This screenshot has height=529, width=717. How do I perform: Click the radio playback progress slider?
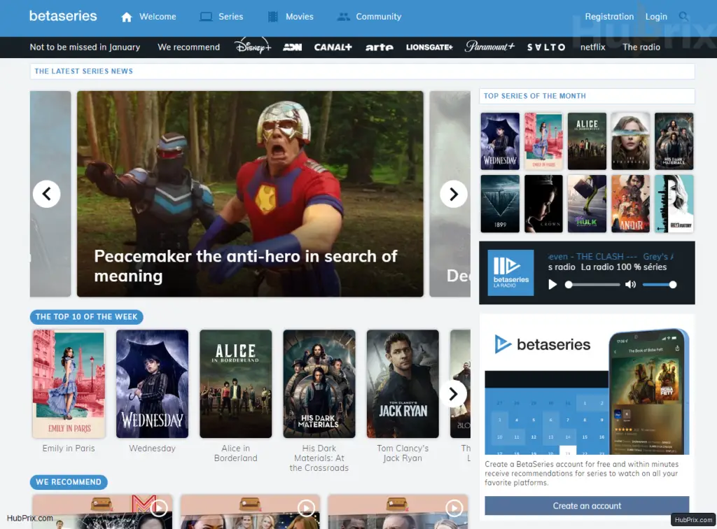point(593,285)
